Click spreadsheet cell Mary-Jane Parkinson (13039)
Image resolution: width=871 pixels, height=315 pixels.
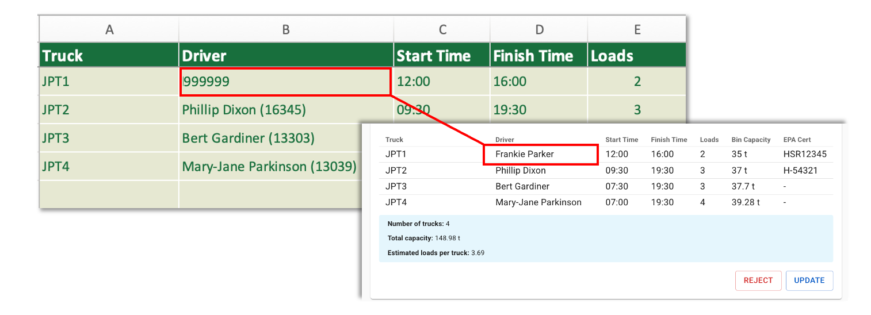269,167
